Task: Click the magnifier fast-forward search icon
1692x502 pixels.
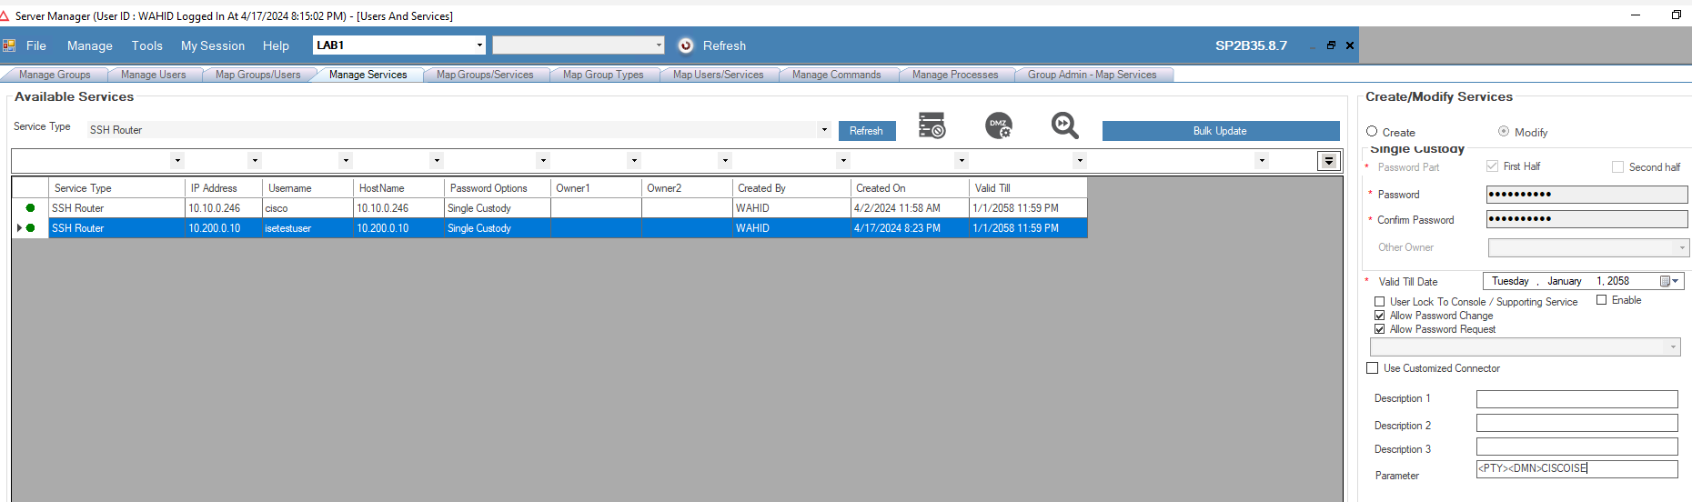Action: (x=1064, y=125)
